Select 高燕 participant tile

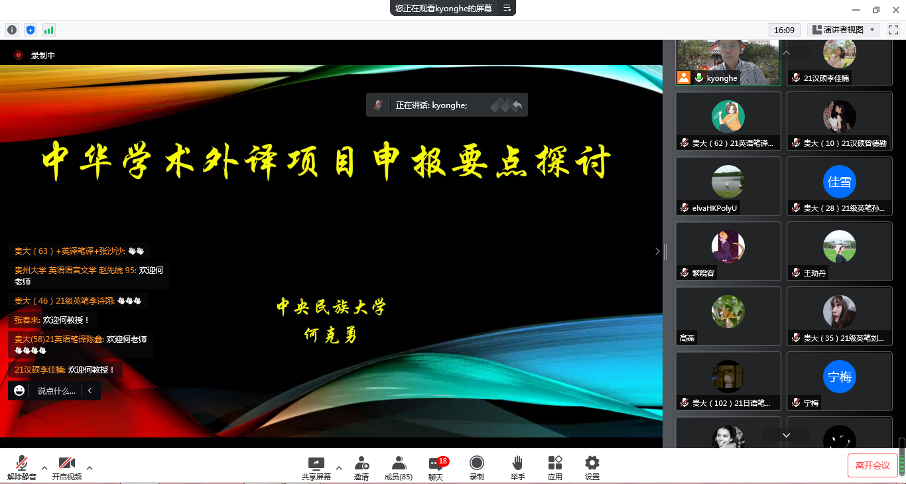click(728, 316)
